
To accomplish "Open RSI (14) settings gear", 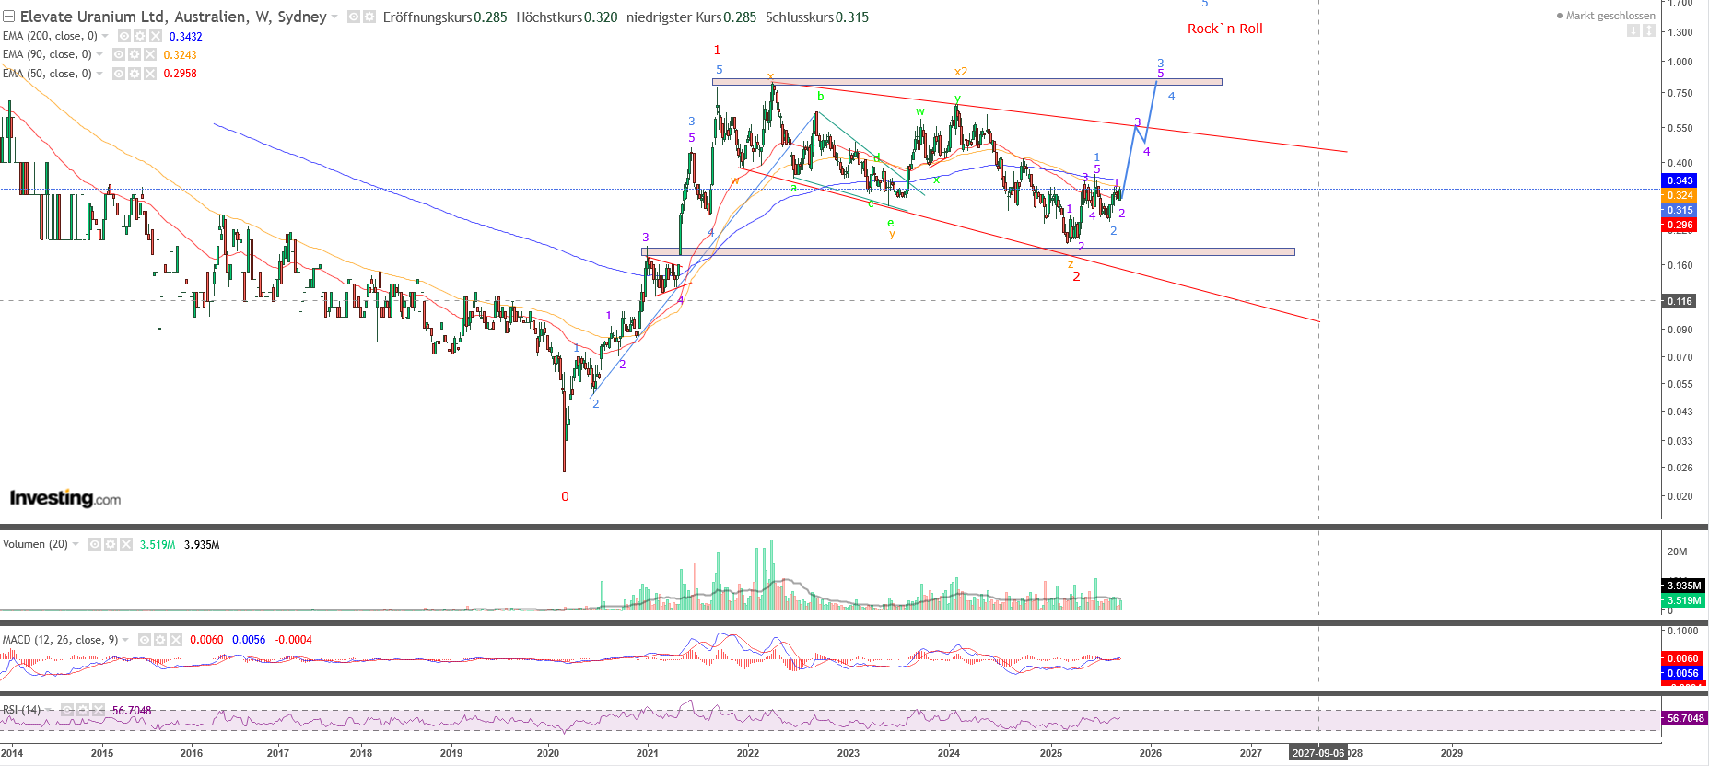I will 83,710.
